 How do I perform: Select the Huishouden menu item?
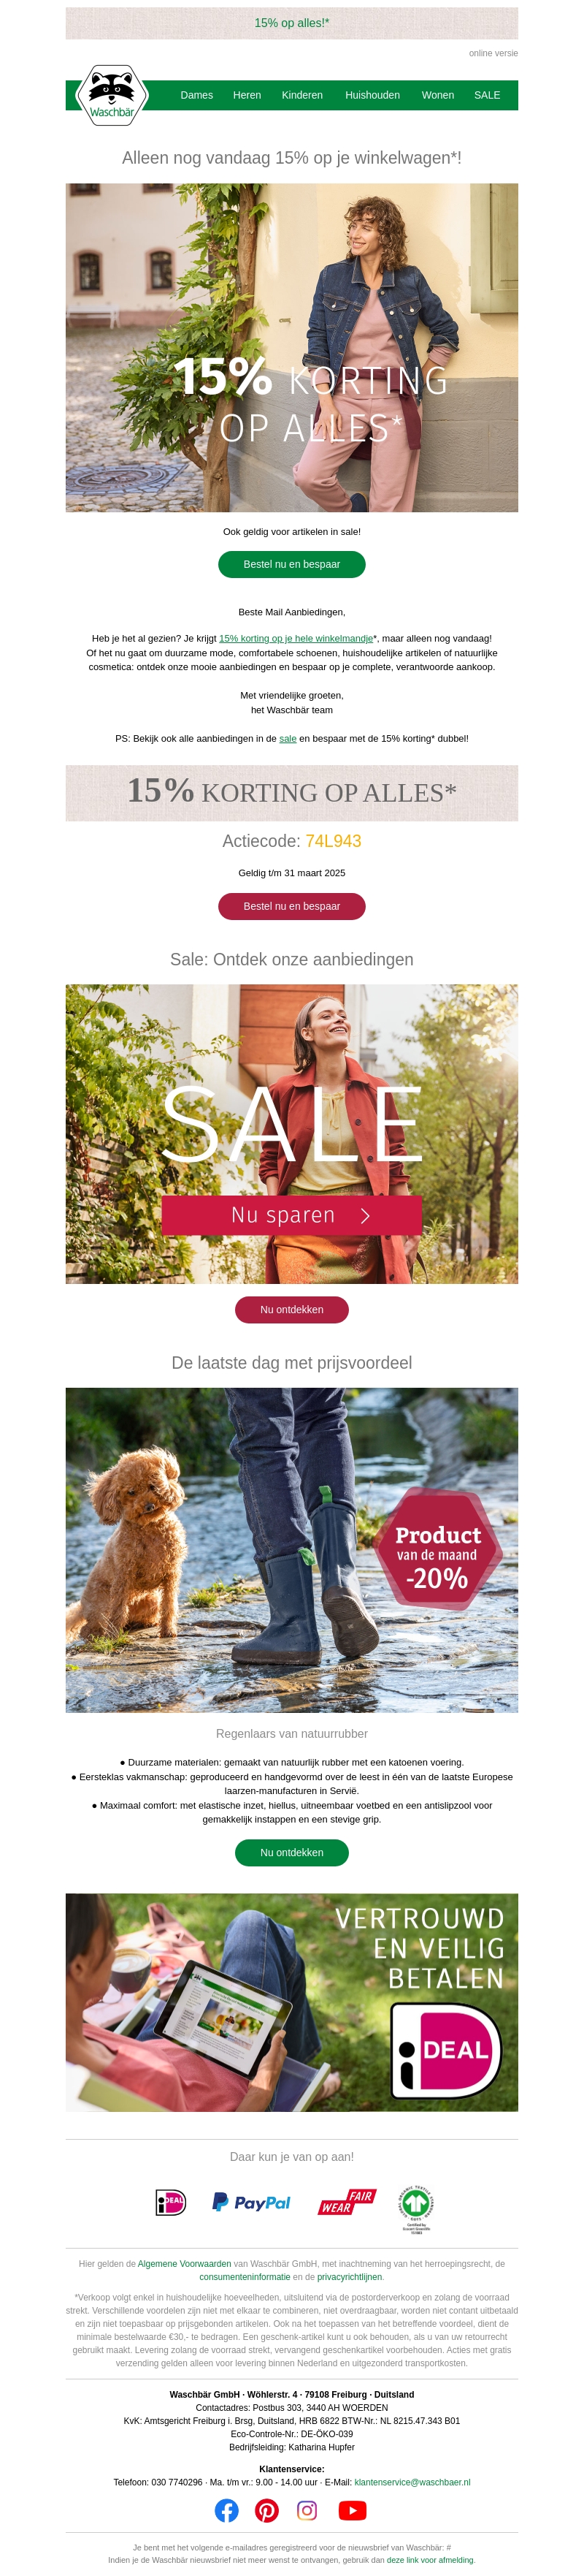tap(372, 95)
